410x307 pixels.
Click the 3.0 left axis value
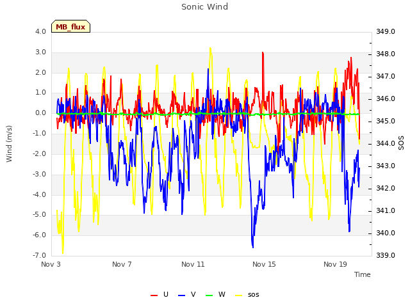coord(40,52)
